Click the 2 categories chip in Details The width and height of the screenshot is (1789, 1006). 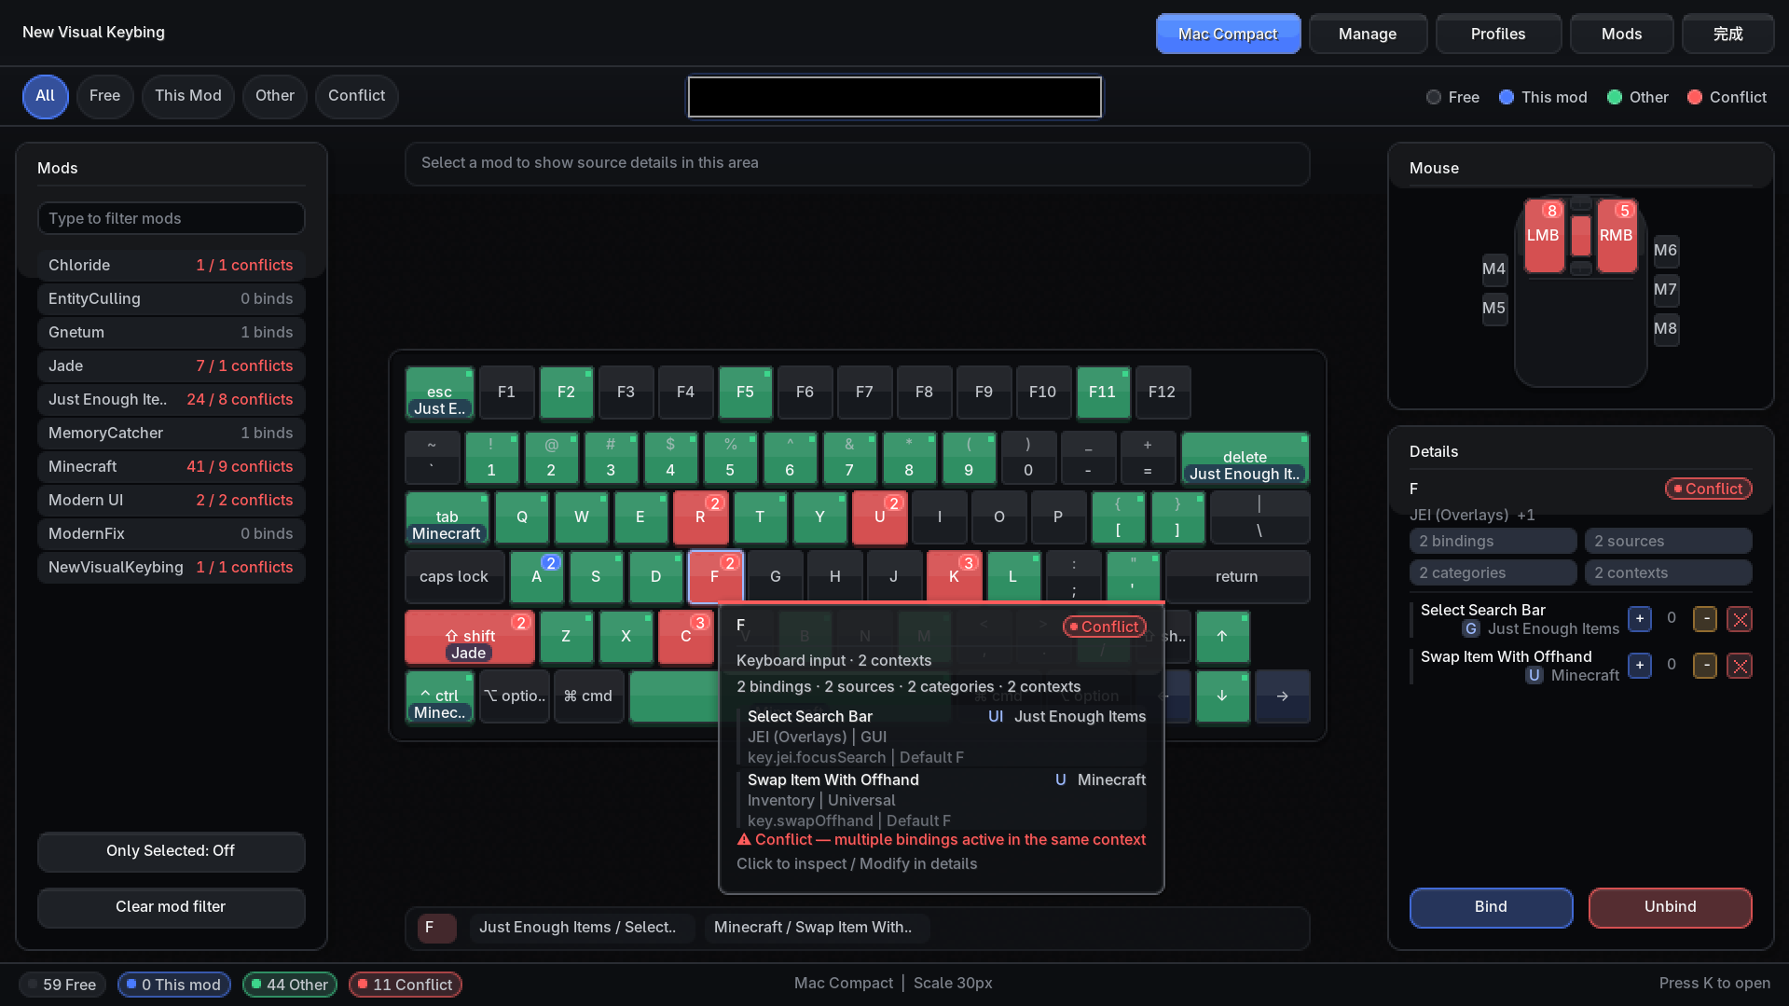[1493, 573]
